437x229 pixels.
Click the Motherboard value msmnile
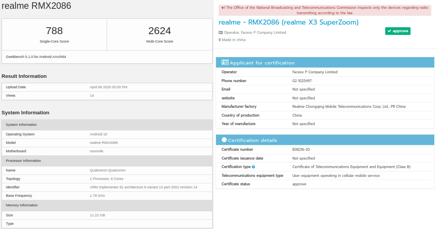click(96, 151)
